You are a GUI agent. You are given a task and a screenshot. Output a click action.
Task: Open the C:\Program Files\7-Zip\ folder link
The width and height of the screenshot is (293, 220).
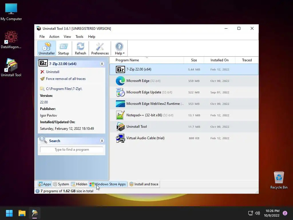click(64, 89)
